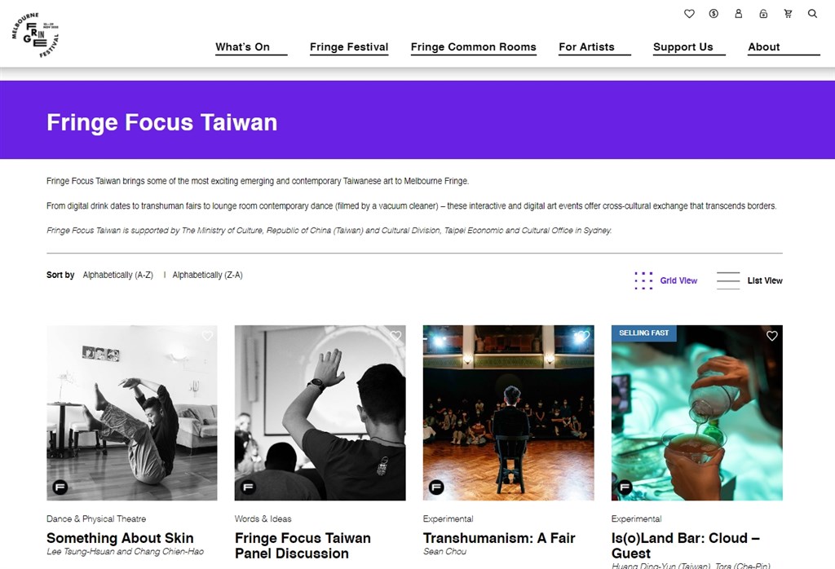Viewport: 835px width, 569px height.
Task: Open the favourites heart icon in header
Action: click(689, 14)
